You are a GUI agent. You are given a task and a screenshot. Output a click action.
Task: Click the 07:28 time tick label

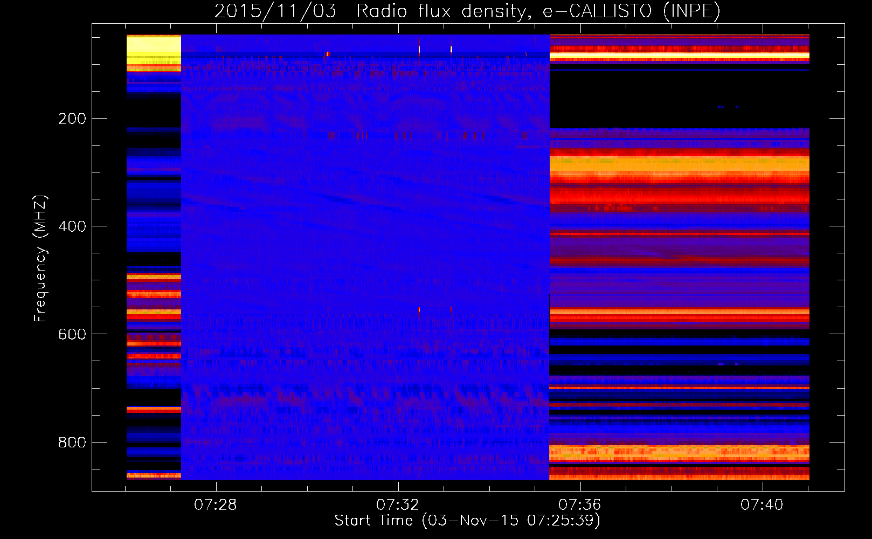point(216,505)
